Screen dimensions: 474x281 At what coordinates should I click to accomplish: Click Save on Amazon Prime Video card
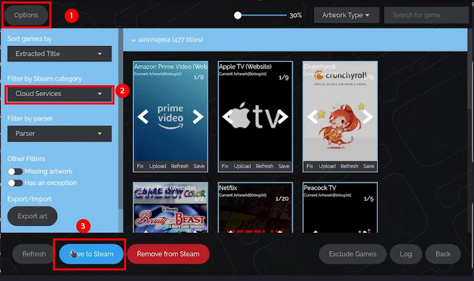(199, 166)
